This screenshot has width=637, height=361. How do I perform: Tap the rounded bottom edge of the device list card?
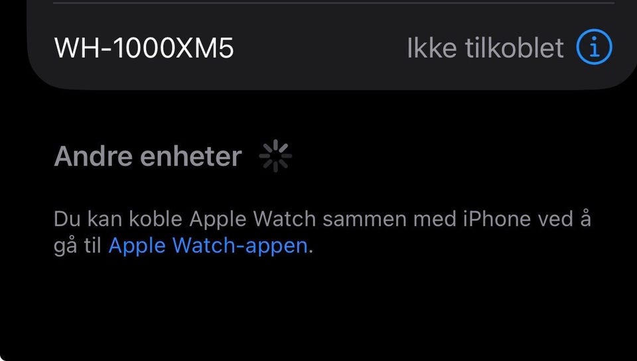332,87
